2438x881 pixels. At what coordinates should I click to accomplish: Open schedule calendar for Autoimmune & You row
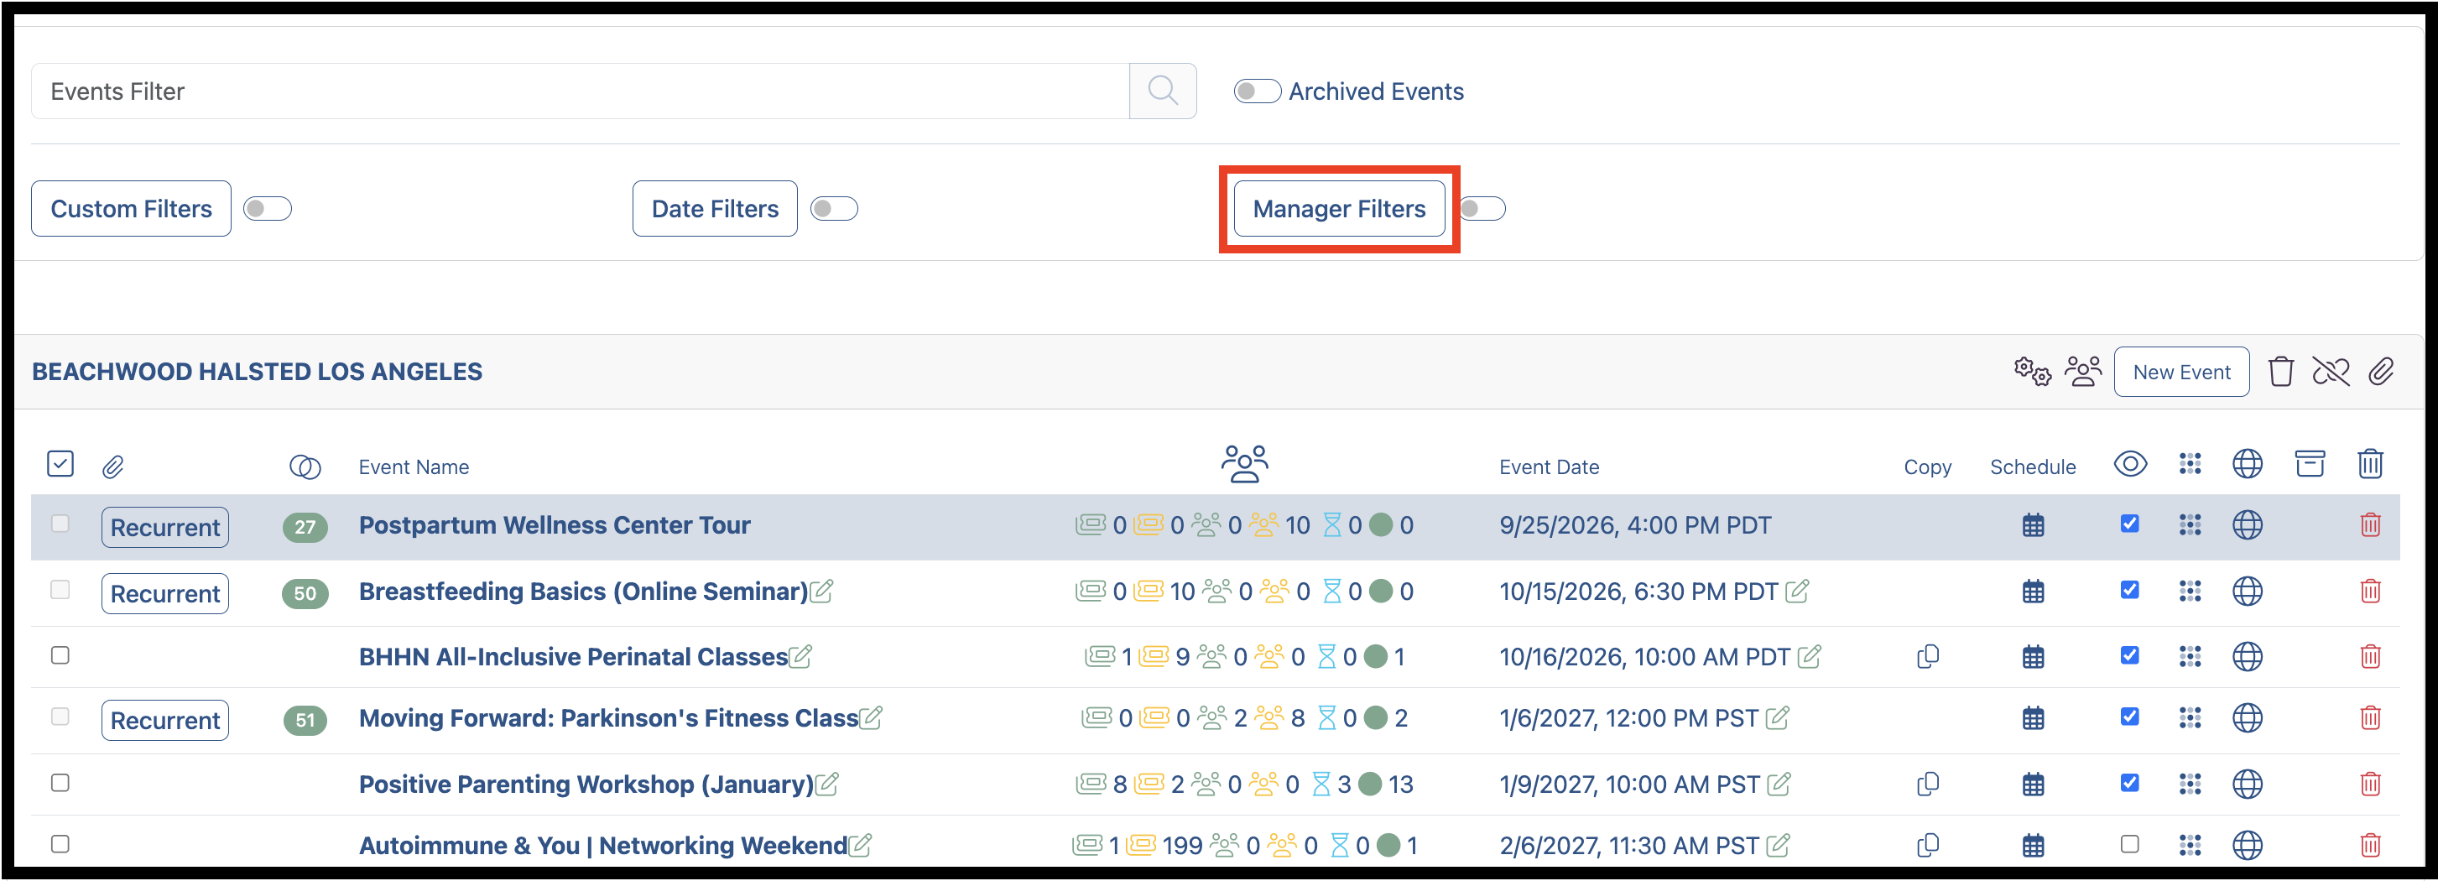pos(2033,845)
